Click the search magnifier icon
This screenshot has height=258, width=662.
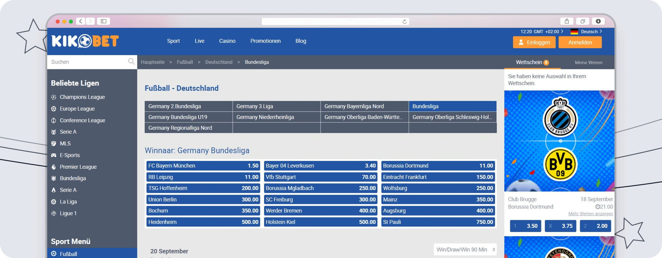[x=131, y=62]
